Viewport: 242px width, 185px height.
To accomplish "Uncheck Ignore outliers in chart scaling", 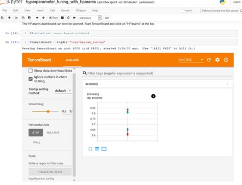I will [31, 79].
